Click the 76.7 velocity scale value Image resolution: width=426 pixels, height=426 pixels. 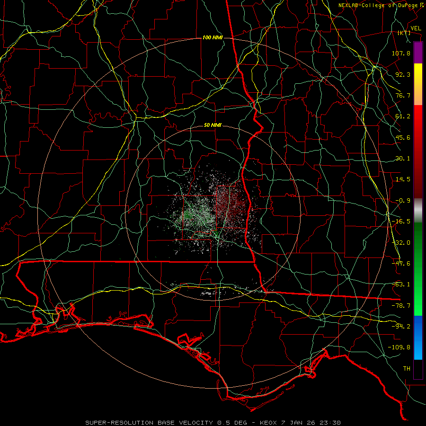click(403, 95)
